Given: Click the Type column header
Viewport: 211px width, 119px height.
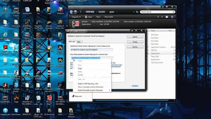Looking at the screenshot, I should tap(153, 30).
